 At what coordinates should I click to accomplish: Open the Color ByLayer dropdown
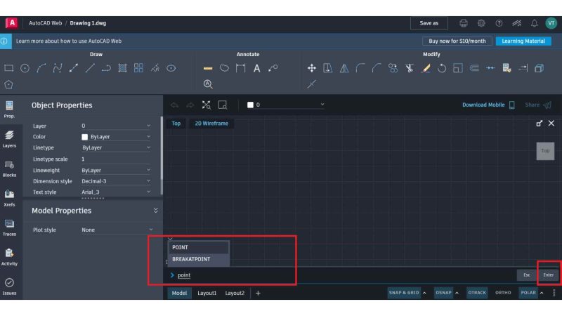coord(116,137)
